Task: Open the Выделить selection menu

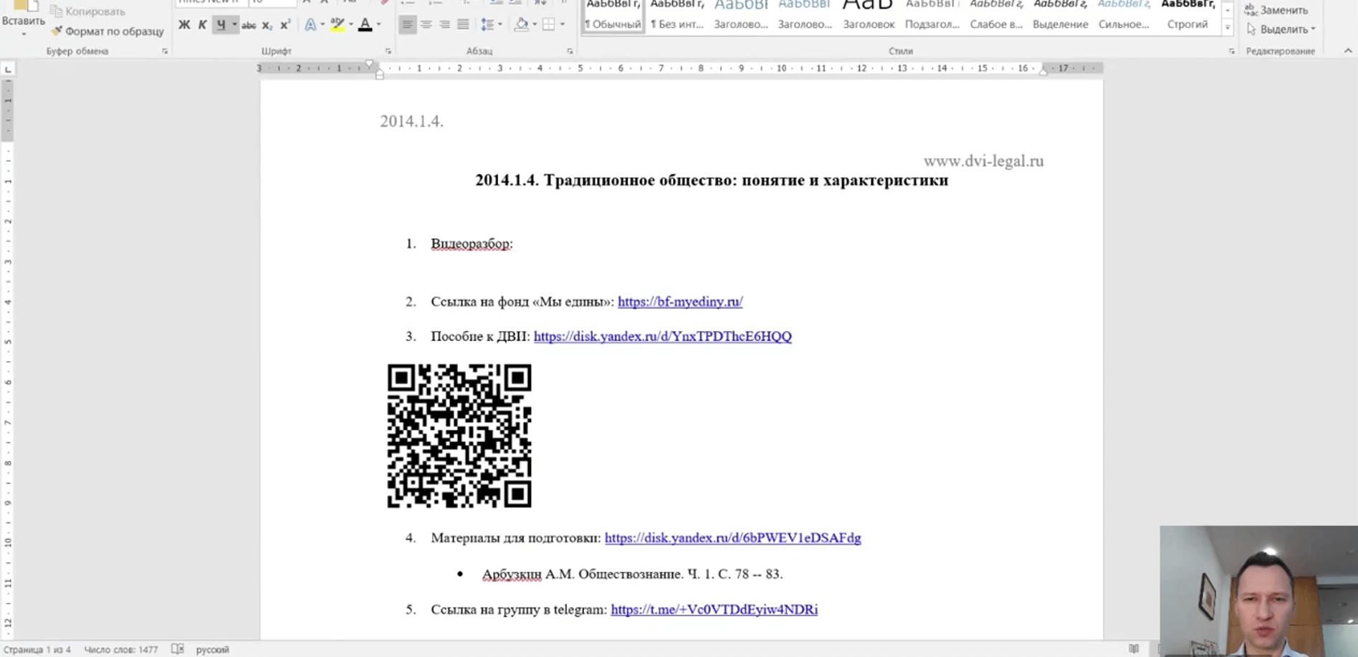Action: point(1281,29)
